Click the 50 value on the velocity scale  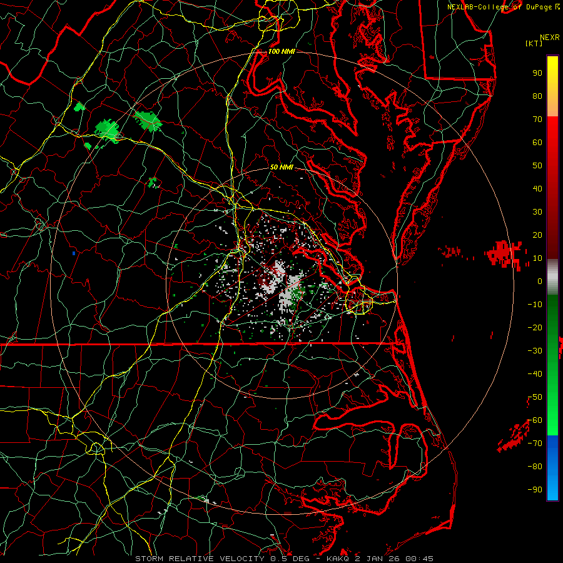[x=537, y=166]
